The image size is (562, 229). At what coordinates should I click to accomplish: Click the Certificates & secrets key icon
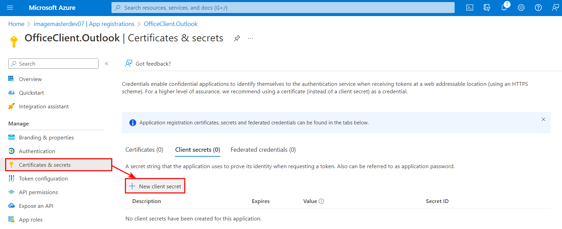point(11,165)
